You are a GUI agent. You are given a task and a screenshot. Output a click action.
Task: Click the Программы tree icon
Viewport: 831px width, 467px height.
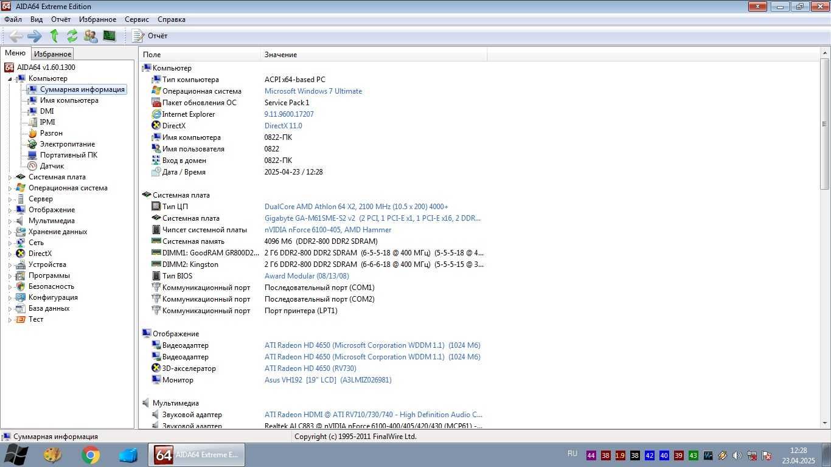[x=21, y=275]
